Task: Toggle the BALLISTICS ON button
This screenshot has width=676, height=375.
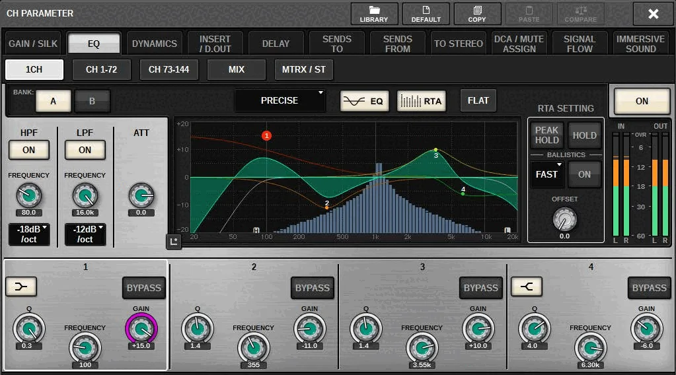Action: coord(585,175)
